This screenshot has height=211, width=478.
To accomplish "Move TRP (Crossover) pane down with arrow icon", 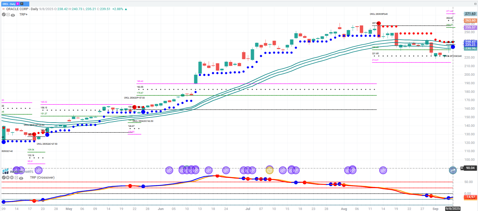I will (8, 178).
